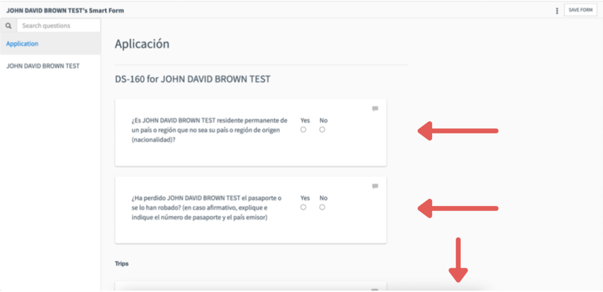Open the three-dot options menu
The height and width of the screenshot is (292, 603).
[557, 10]
